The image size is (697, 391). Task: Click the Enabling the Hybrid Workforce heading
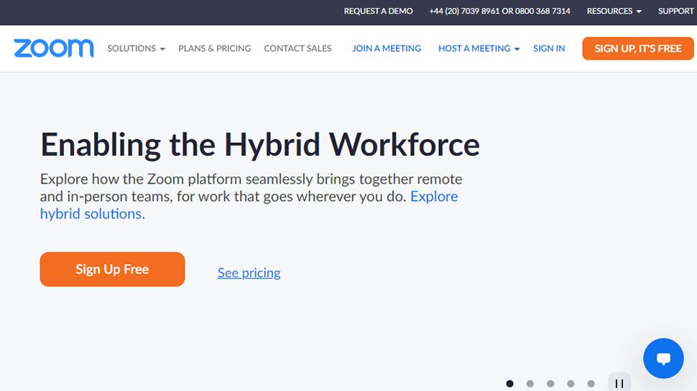coord(260,145)
